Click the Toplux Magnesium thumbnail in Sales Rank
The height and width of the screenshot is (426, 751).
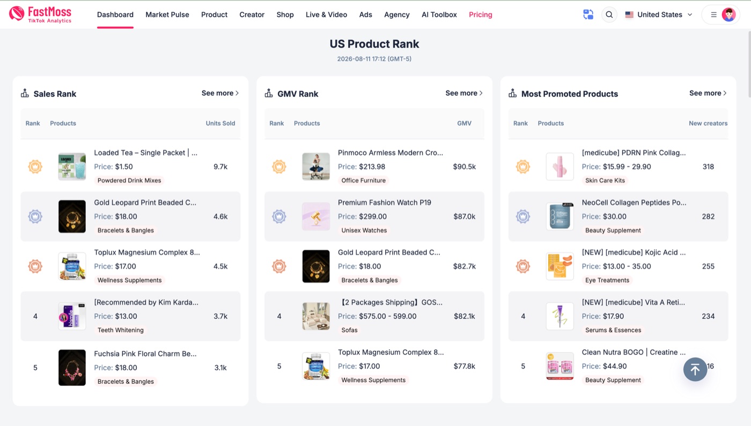[x=72, y=266]
